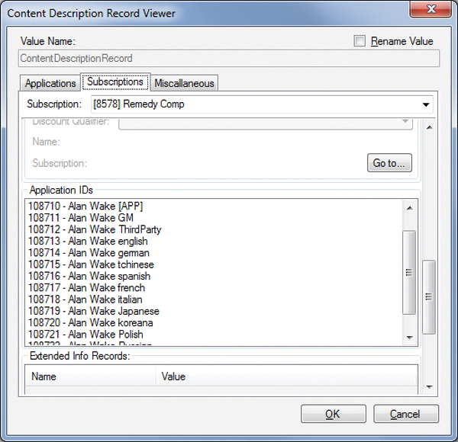458x442 pixels.
Task: Click the outer panel scrollbar thumb
Action: tap(428, 296)
